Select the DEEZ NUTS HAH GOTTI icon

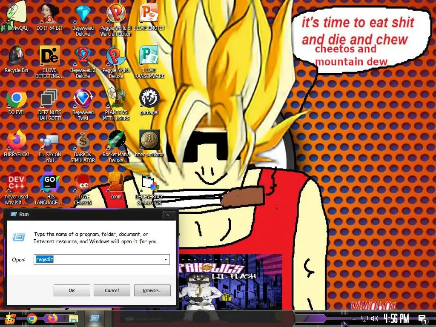50,104
